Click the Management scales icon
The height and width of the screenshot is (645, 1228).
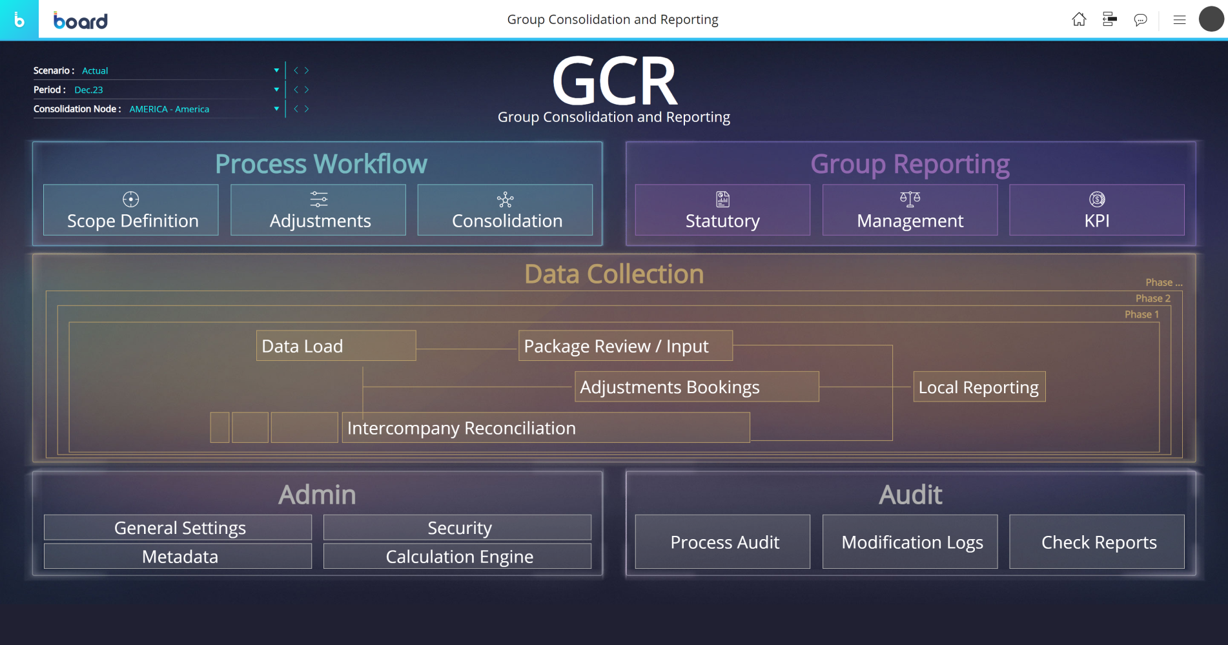coord(910,199)
